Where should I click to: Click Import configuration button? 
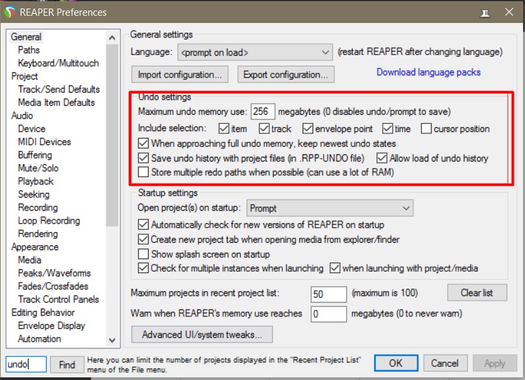click(180, 74)
